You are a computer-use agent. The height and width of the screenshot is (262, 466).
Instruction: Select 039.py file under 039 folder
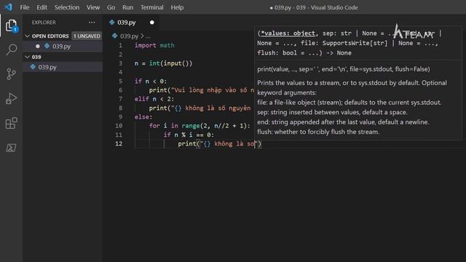(63, 67)
